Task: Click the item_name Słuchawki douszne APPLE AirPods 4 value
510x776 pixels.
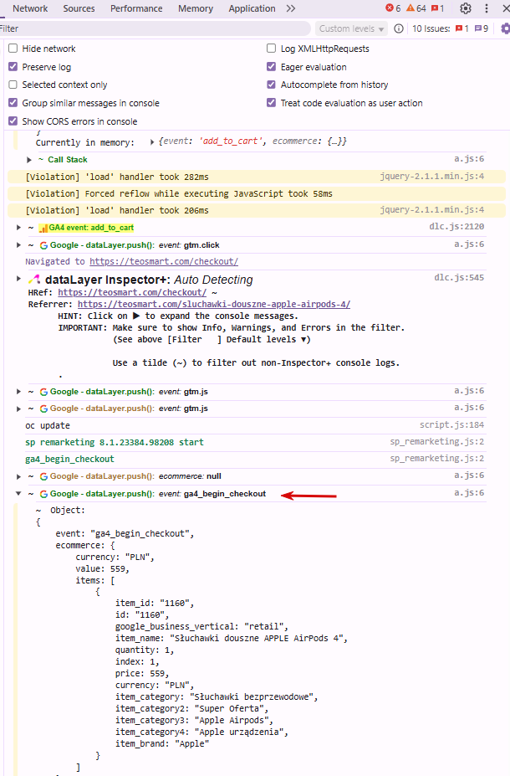Action: tap(258, 639)
